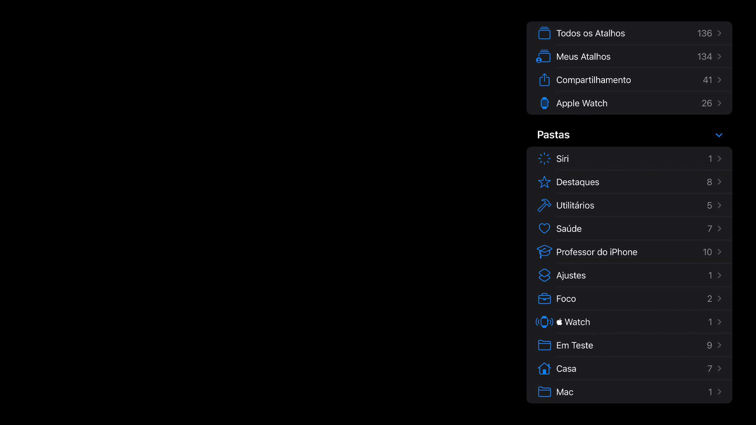Toggle Apple Watch shortcuts list
Image resolution: width=756 pixels, height=425 pixels.
coord(630,103)
